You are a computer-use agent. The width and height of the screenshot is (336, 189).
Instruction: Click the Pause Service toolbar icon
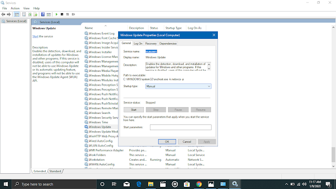(68, 14)
